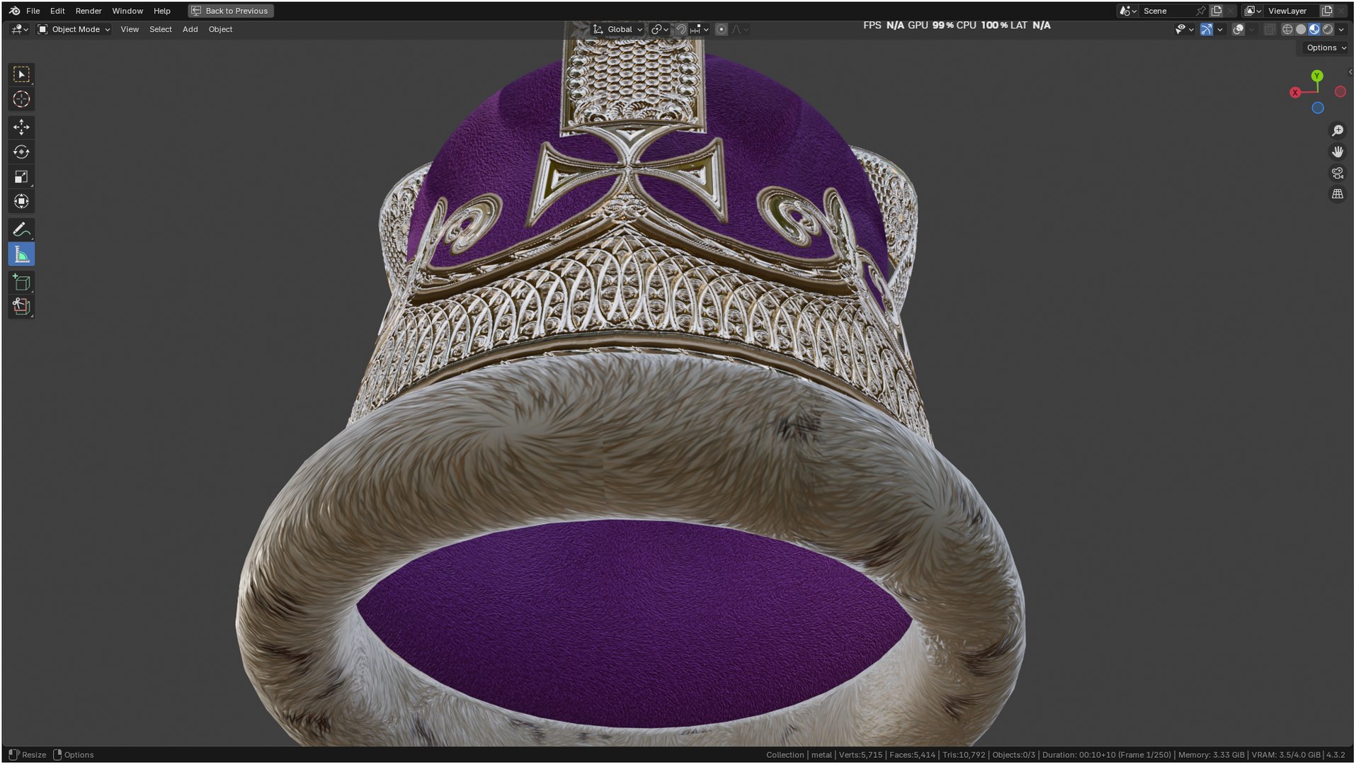1356x765 pixels.
Task: Click Back to Previous button
Action: [x=231, y=11]
